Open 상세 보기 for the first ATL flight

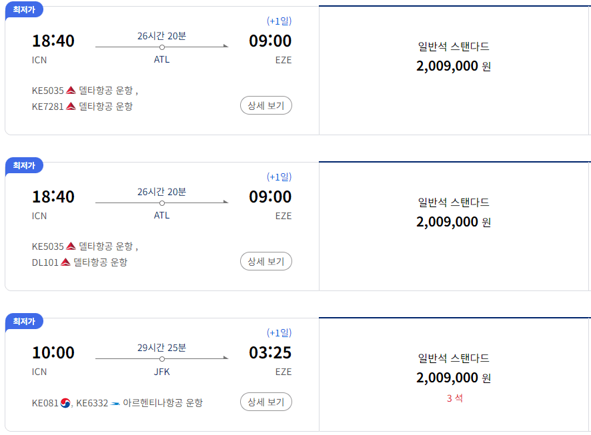coord(265,105)
